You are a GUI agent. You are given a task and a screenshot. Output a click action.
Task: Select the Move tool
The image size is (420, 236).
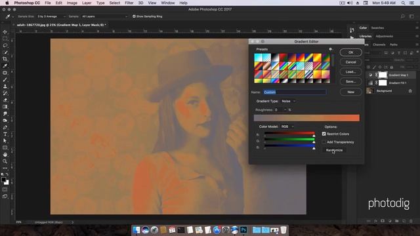[x=5, y=32]
